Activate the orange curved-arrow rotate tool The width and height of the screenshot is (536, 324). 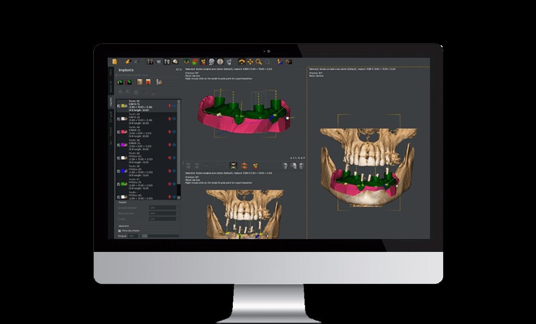(241, 61)
